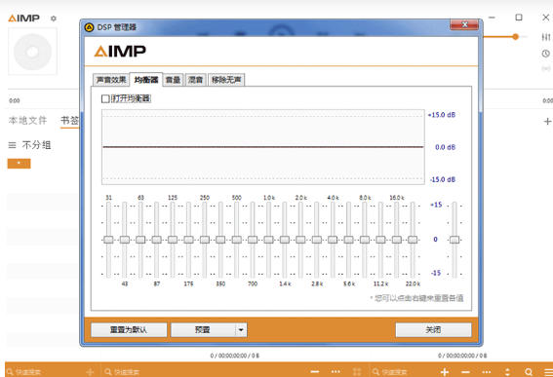The height and width of the screenshot is (377, 553).
Task: Click the faded plus icon at the bottom-left
Action: pyautogui.click(x=90, y=372)
